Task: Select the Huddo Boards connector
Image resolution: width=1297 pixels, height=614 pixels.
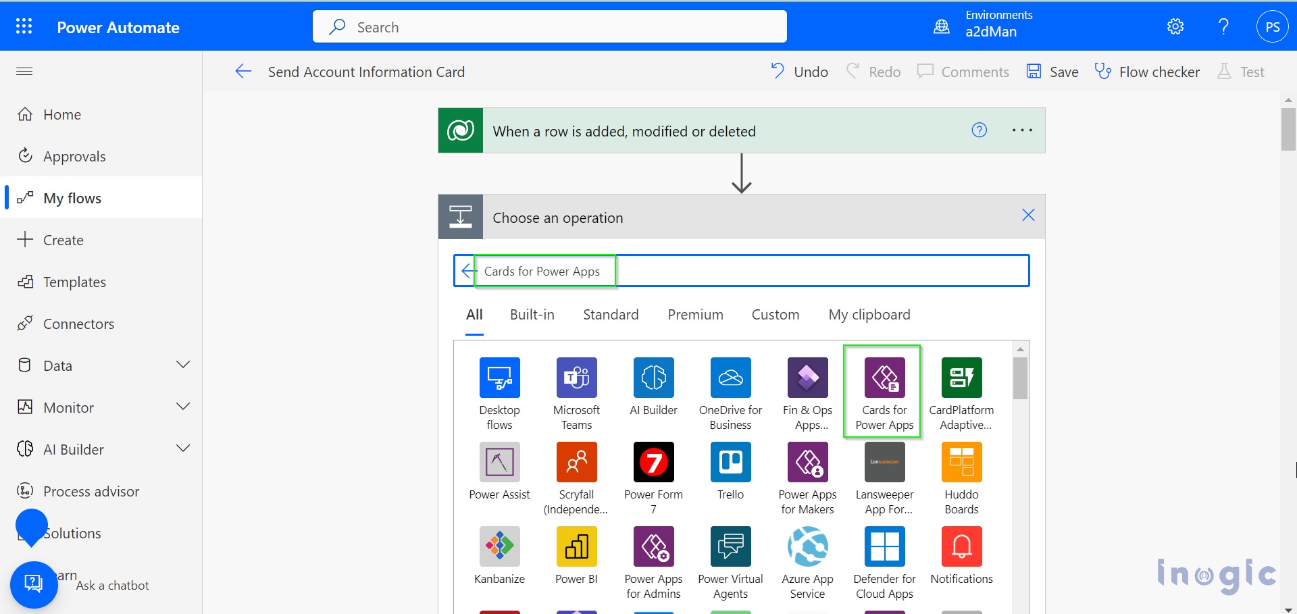Action: coord(961,478)
